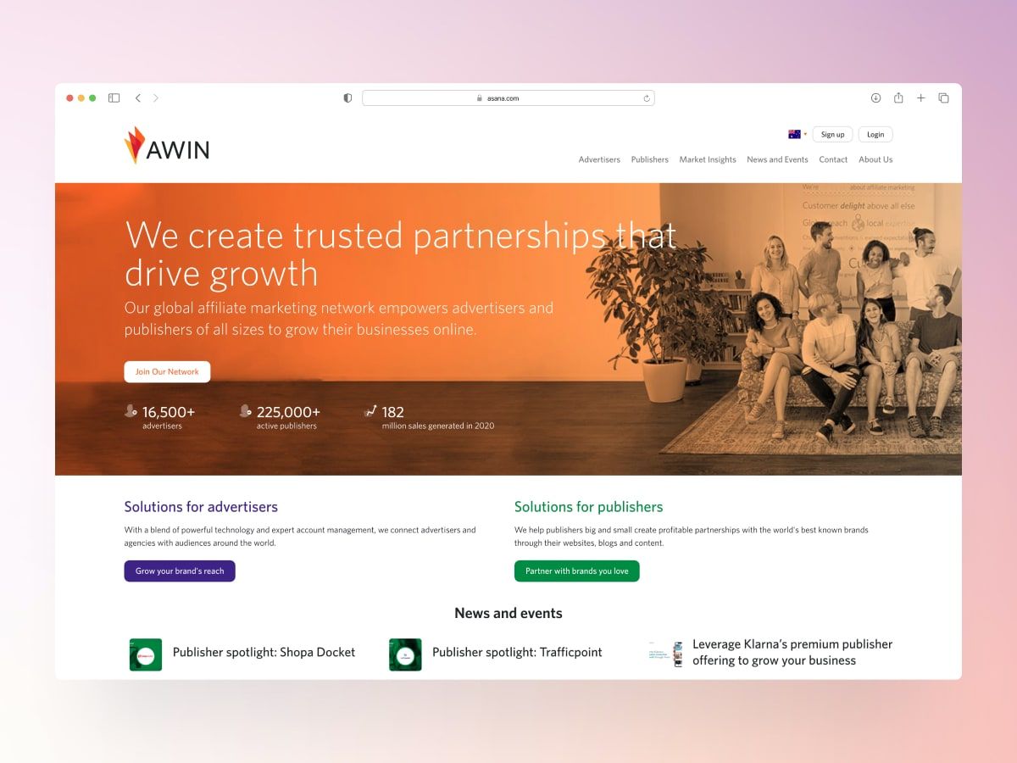Open the Market Insights menu item
The image size is (1017, 763).
[708, 159]
